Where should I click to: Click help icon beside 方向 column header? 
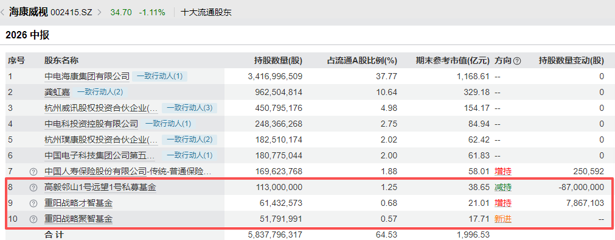click(x=517, y=61)
